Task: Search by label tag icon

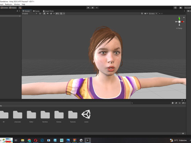Action: 176,103
